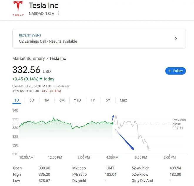Click the Follow button

coord(175,71)
